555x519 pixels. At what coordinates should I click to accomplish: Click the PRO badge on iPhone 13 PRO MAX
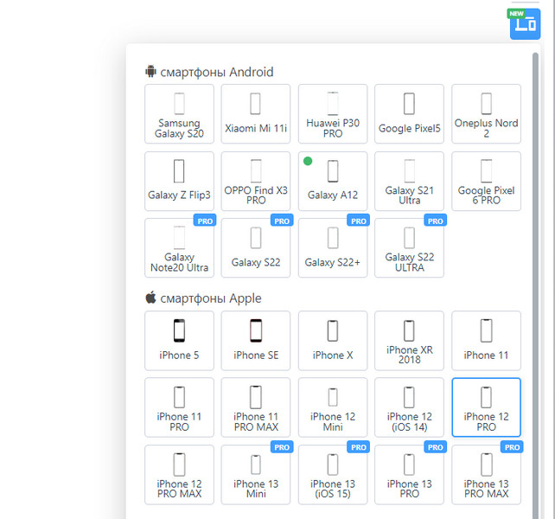512,446
